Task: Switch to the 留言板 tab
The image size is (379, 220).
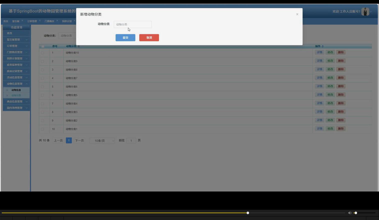Action: pyautogui.click(x=16, y=21)
